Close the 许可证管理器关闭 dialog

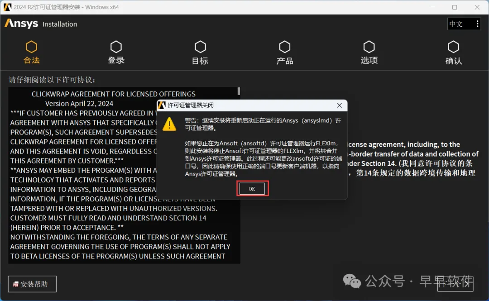coord(339,105)
